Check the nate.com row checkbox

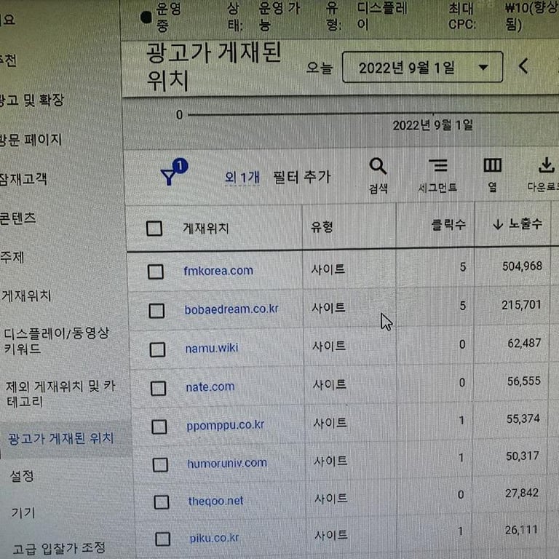pyautogui.click(x=158, y=388)
